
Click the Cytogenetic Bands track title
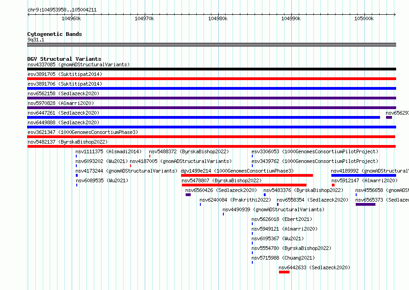(x=55, y=34)
